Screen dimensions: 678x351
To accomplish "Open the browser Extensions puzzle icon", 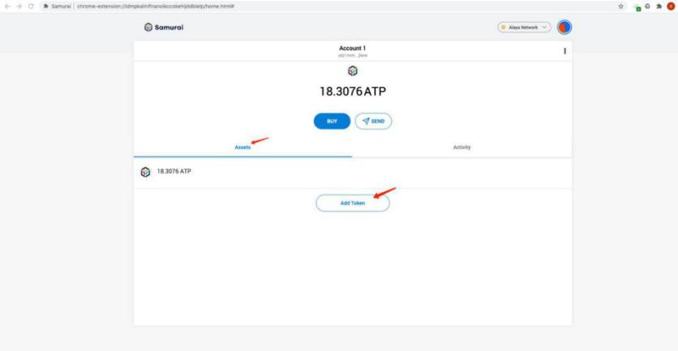I will [658, 6].
